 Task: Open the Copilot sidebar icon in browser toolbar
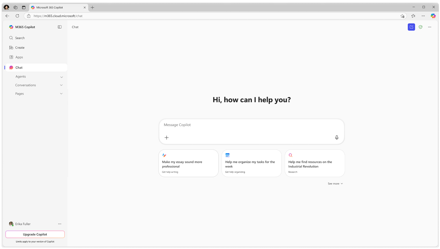433,16
